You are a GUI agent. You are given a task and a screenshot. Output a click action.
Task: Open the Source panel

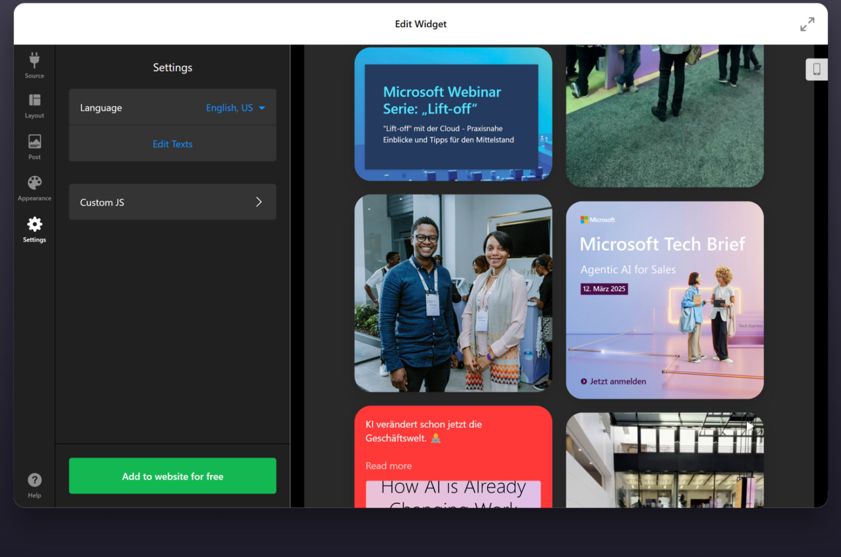tap(34, 64)
